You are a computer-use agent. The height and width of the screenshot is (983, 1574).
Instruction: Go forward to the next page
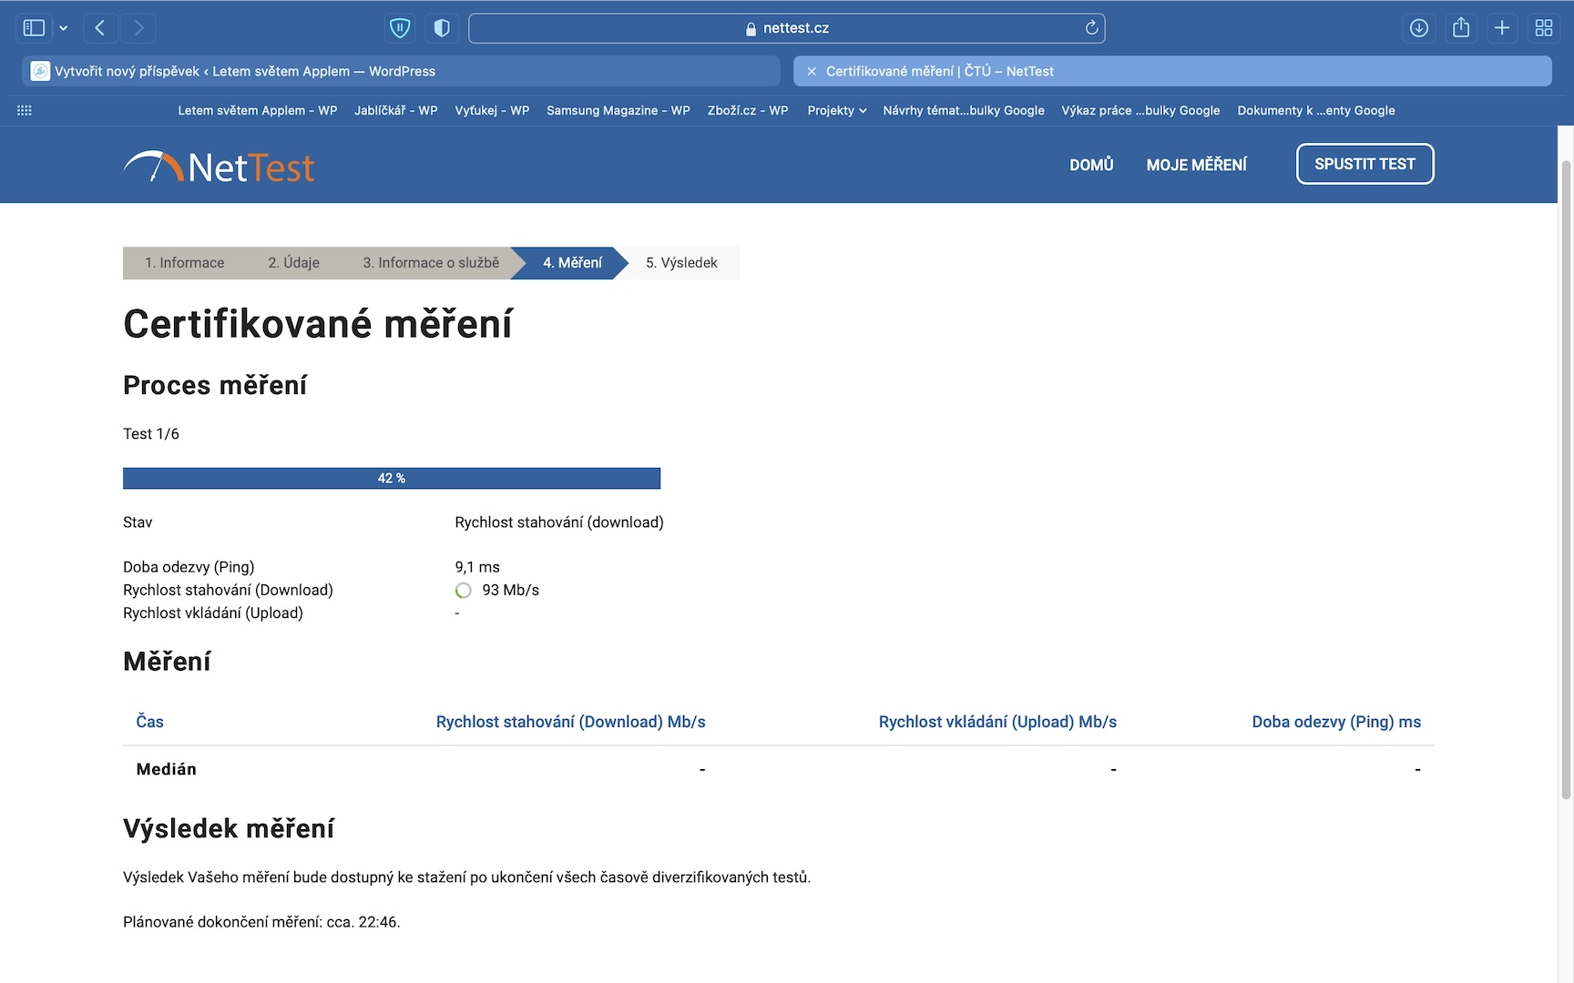138,28
